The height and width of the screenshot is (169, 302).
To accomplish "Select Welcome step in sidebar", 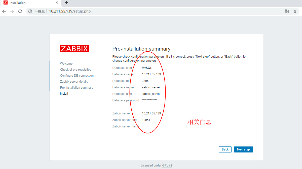I will [x=66, y=64].
